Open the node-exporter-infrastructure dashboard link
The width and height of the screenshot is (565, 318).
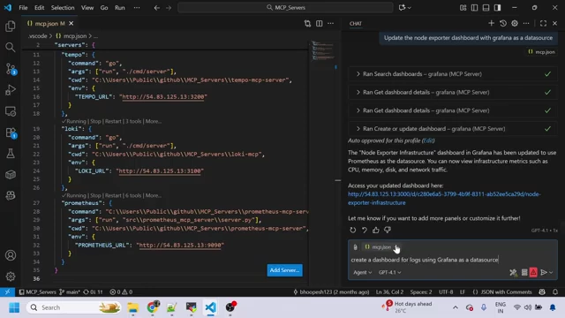(x=444, y=198)
